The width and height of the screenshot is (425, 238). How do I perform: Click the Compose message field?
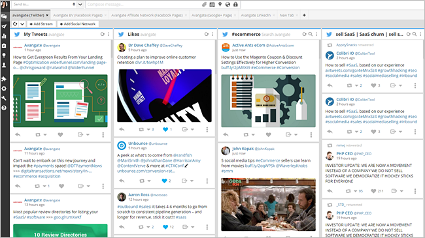[144, 5]
